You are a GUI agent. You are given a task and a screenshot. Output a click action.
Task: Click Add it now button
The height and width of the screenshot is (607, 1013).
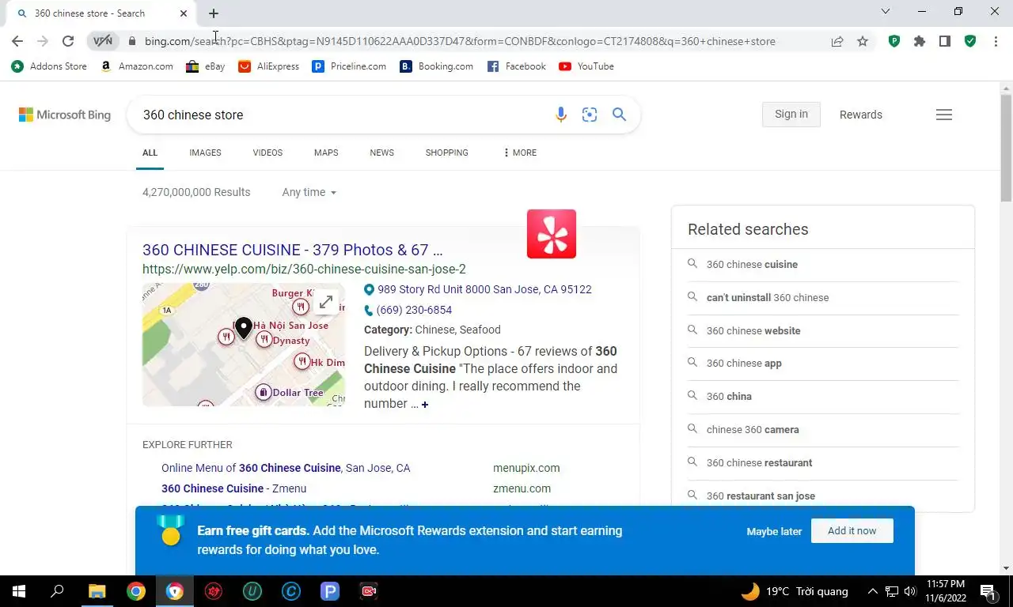click(x=852, y=531)
